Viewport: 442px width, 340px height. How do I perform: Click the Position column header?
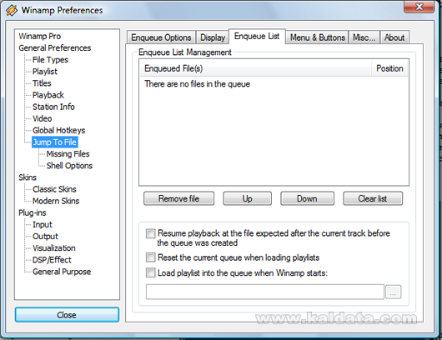[x=389, y=68]
